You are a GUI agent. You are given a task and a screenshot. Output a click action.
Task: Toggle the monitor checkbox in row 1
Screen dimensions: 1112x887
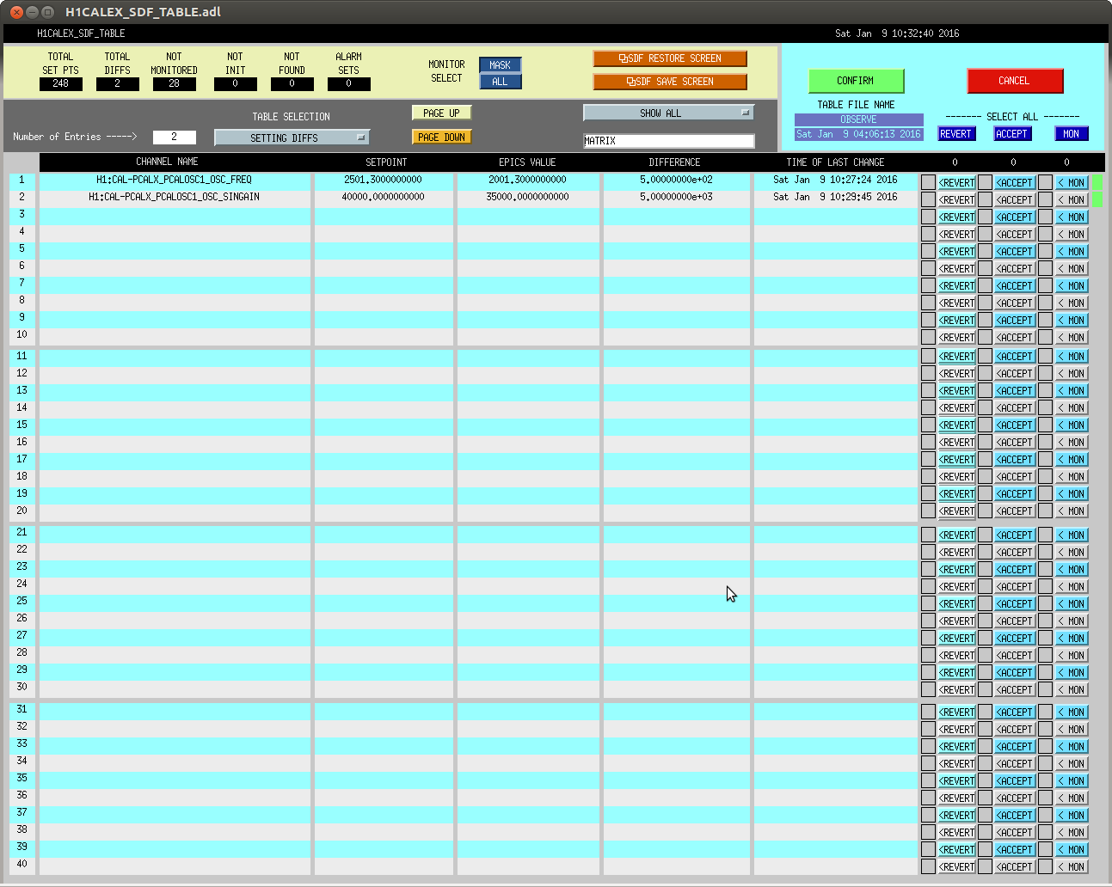coord(1045,182)
